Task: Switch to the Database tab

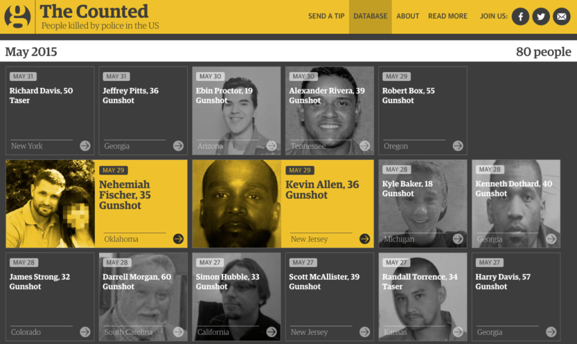Action: [x=370, y=16]
